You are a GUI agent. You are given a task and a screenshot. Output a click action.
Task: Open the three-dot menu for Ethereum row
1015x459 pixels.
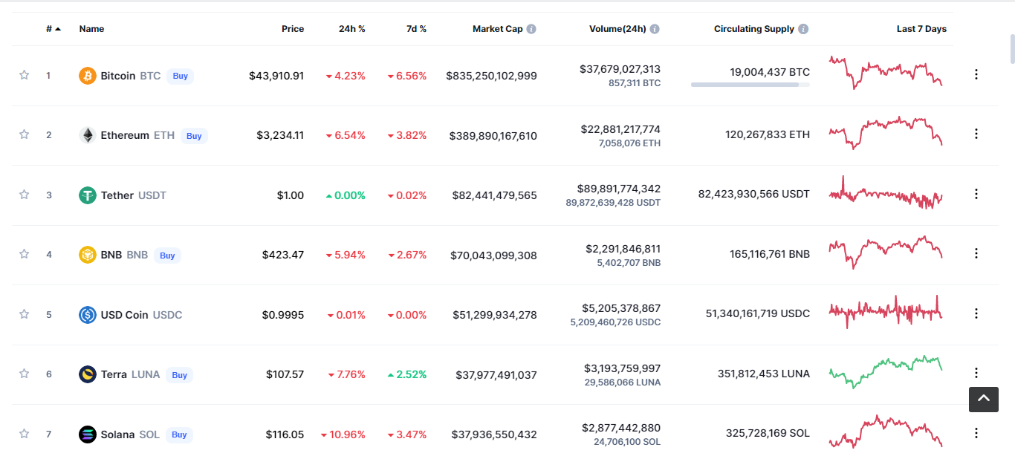point(976,134)
